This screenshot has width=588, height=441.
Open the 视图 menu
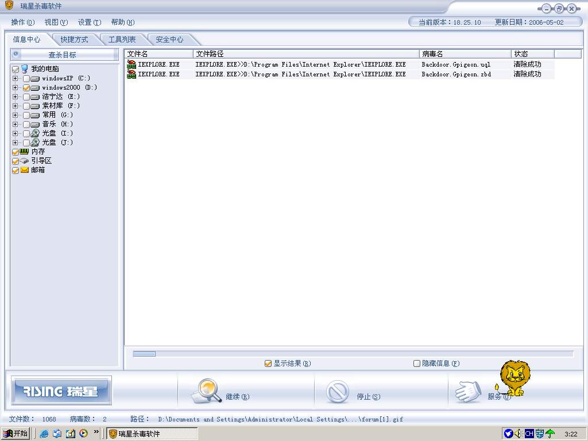56,22
